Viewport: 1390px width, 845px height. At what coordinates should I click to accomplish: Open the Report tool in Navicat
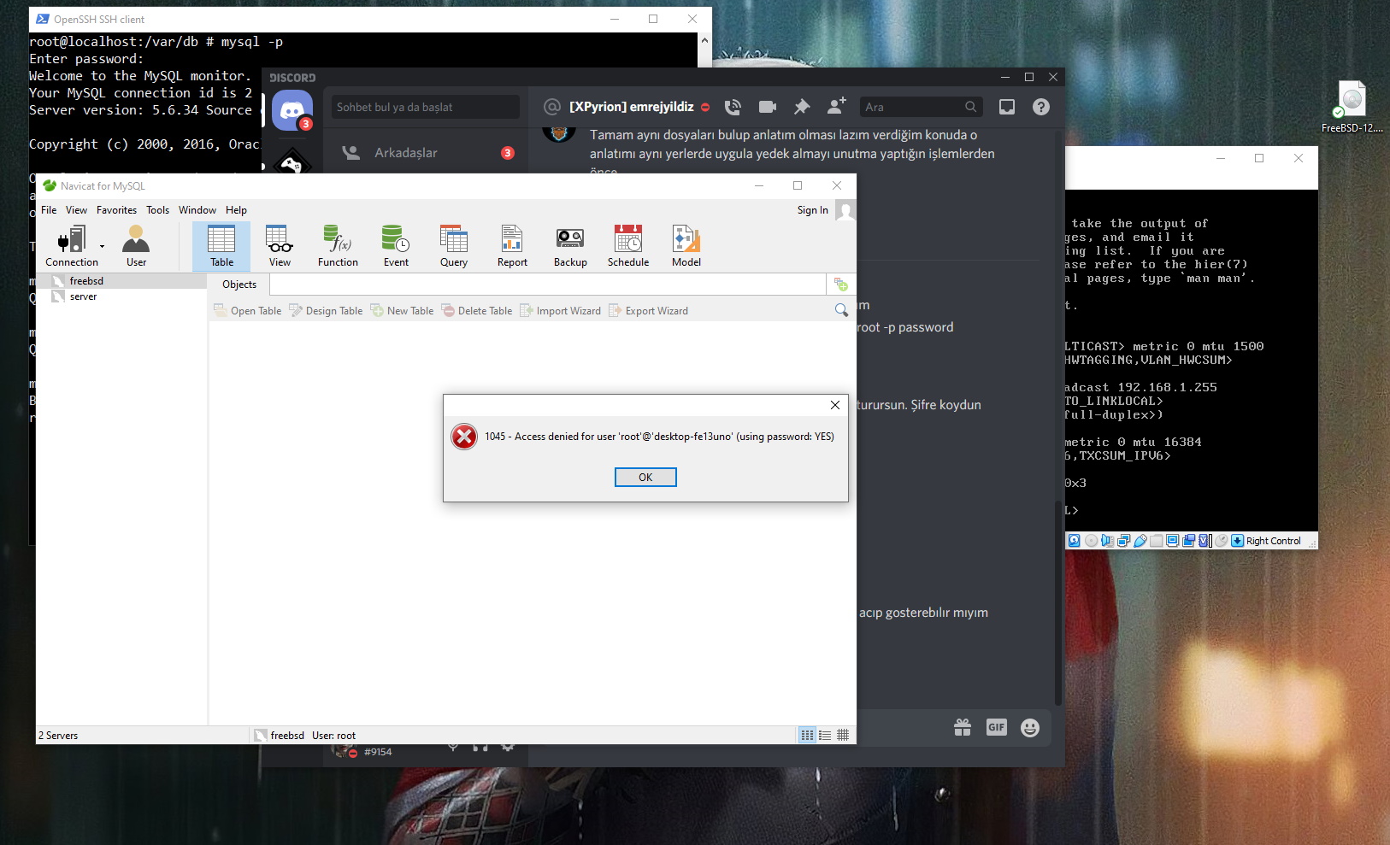coord(512,246)
